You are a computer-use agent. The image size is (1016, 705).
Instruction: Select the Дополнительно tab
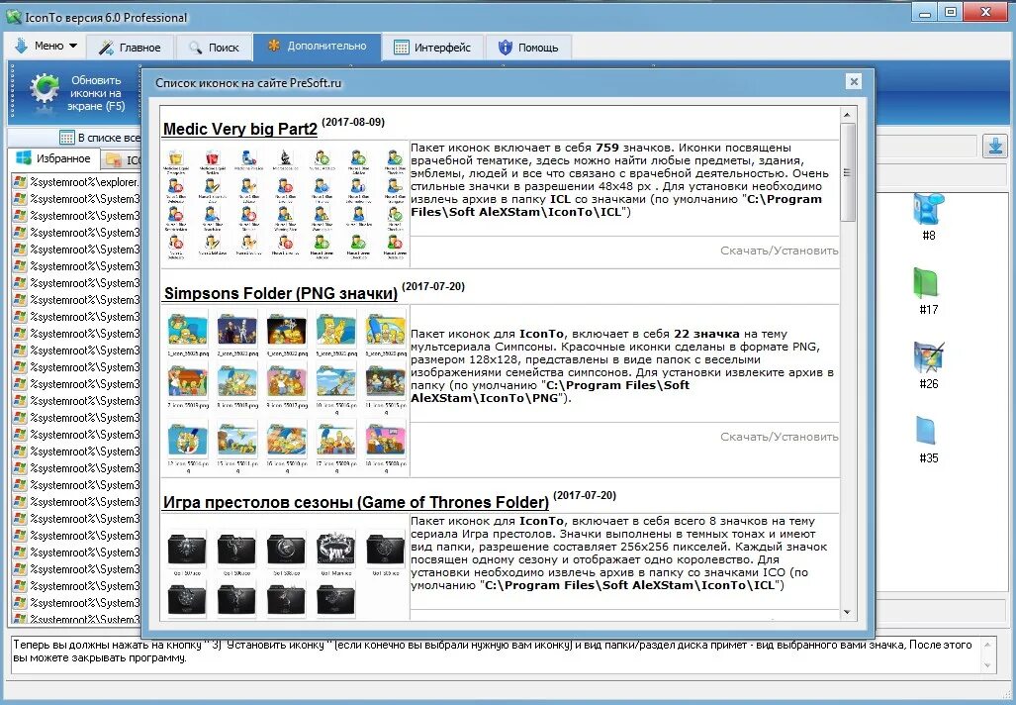click(x=317, y=47)
